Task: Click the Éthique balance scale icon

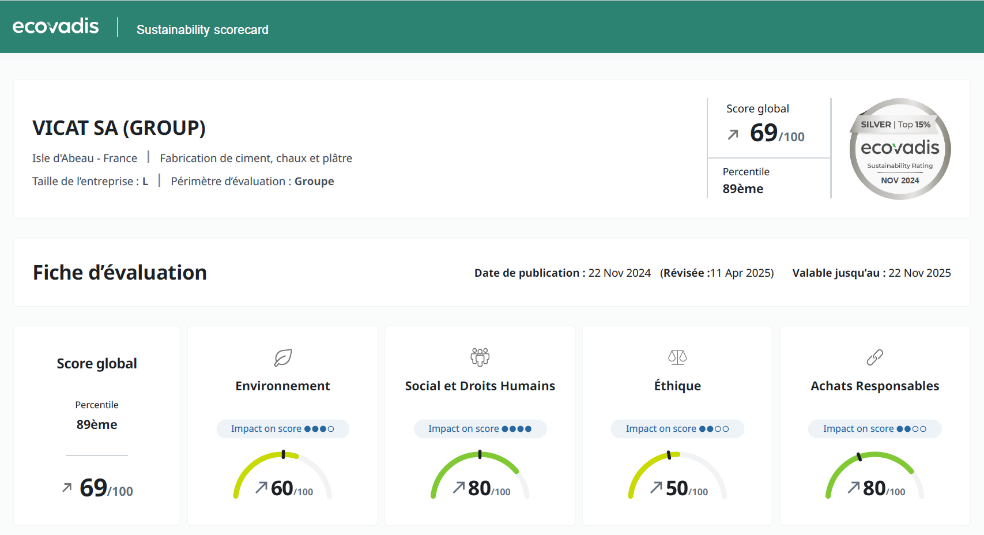Action: [677, 357]
